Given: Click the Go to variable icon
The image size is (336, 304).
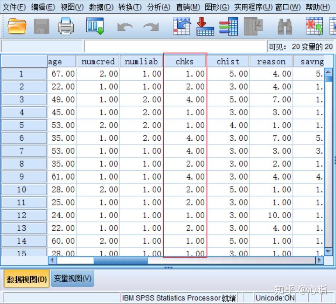Looking at the screenshot, I should click(205, 26).
